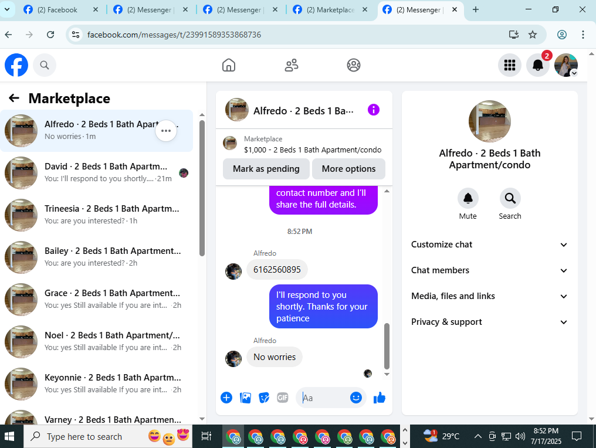Send a thumbs-up like
The height and width of the screenshot is (448, 596).
tap(380, 398)
